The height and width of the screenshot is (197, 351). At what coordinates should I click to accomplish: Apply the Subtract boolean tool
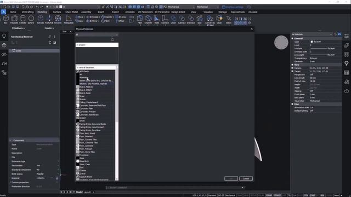(182, 20)
